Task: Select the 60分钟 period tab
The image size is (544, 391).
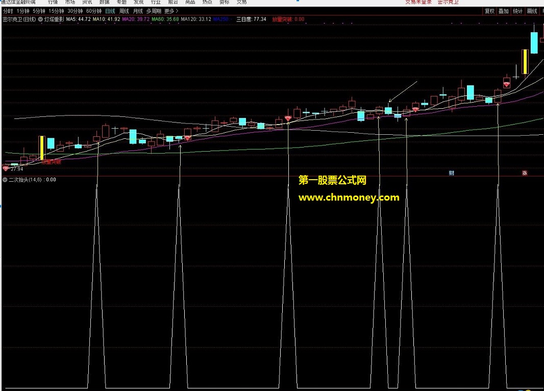Action: tap(94, 11)
